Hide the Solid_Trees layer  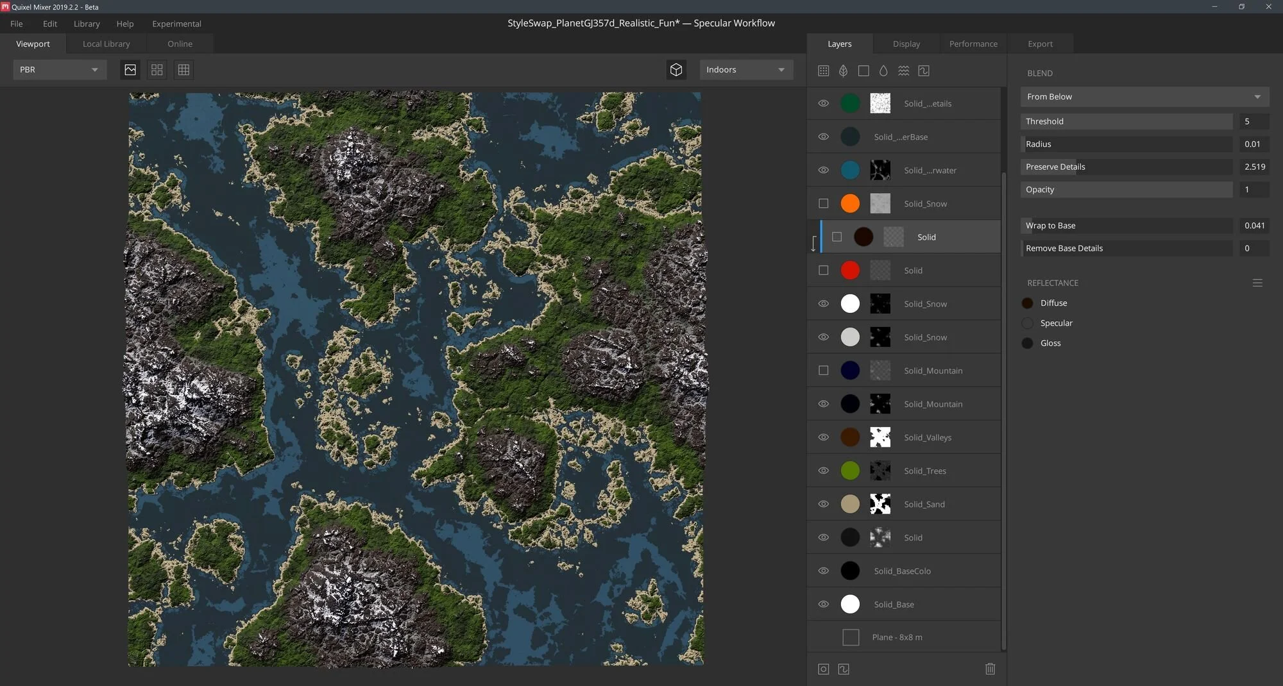pyautogui.click(x=824, y=471)
